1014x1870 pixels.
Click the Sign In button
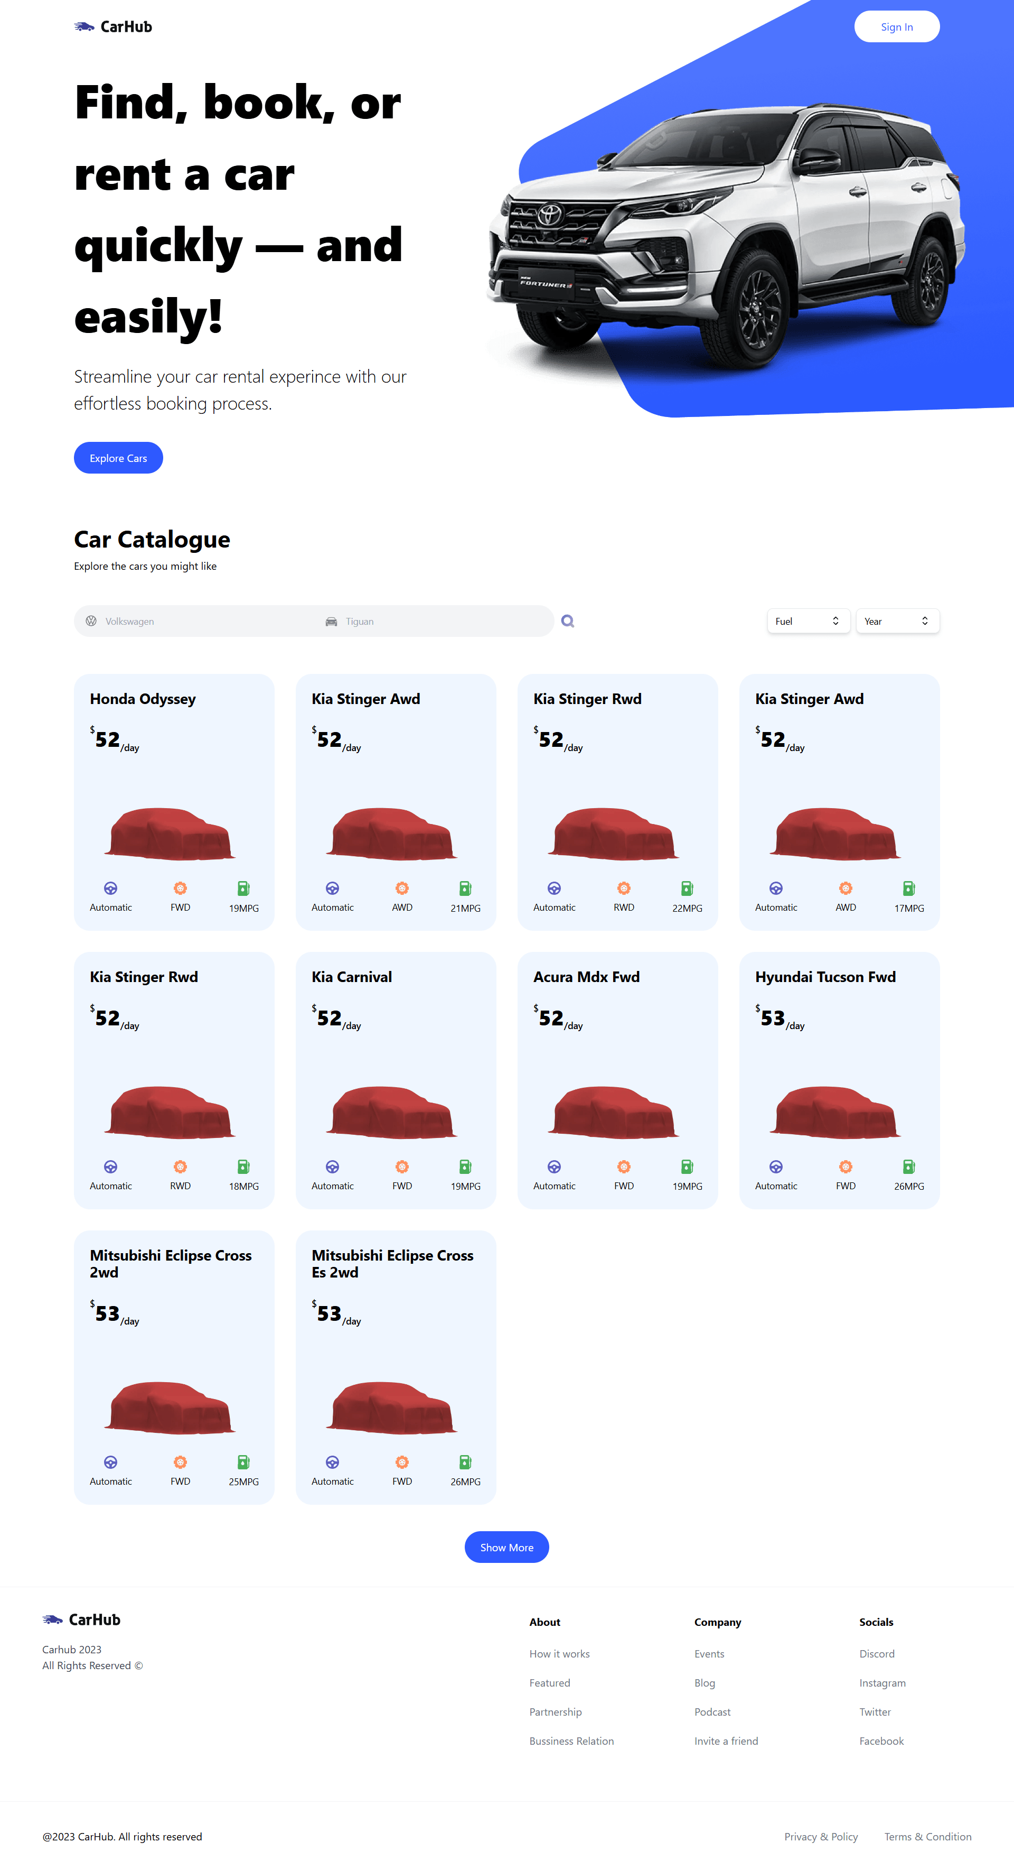coord(897,27)
